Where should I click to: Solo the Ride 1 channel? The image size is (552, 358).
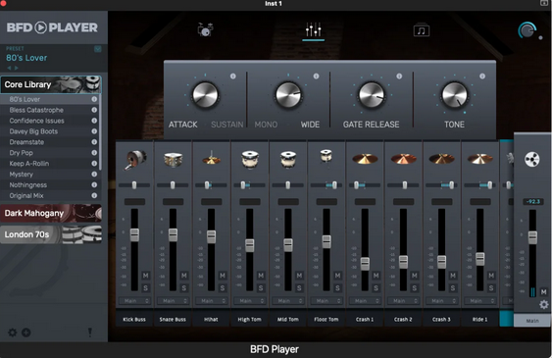pyautogui.click(x=491, y=288)
